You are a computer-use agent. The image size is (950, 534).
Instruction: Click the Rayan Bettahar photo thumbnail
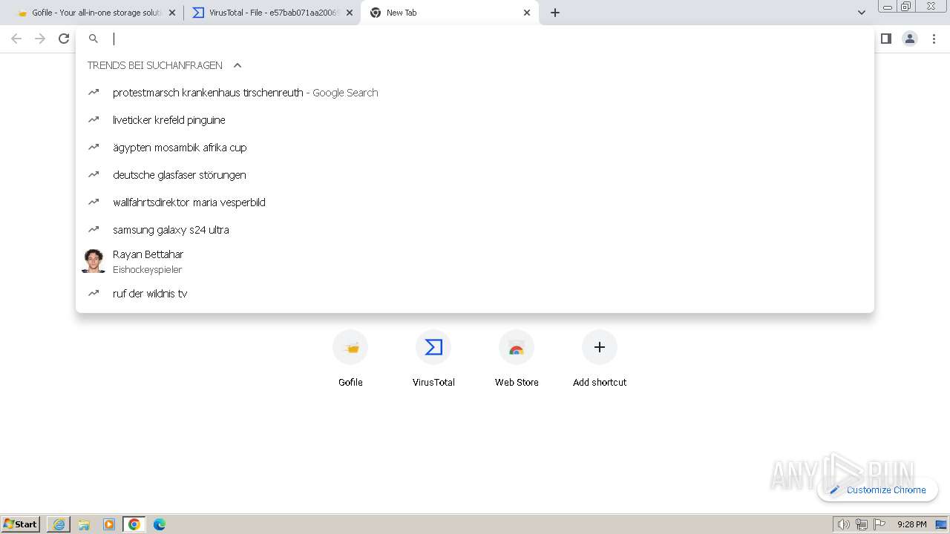94,261
